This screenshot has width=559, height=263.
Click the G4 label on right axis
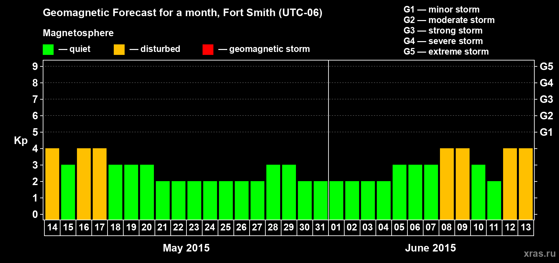coord(547,83)
